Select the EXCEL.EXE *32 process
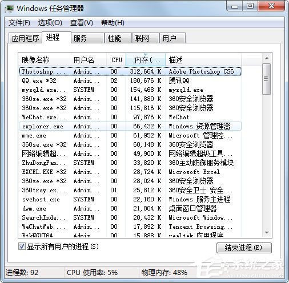 tap(130, 172)
